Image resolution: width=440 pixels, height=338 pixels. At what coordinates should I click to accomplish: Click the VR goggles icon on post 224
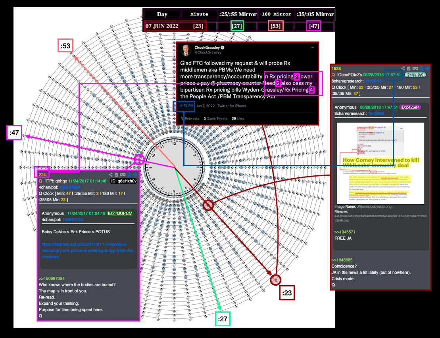(123, 175)
